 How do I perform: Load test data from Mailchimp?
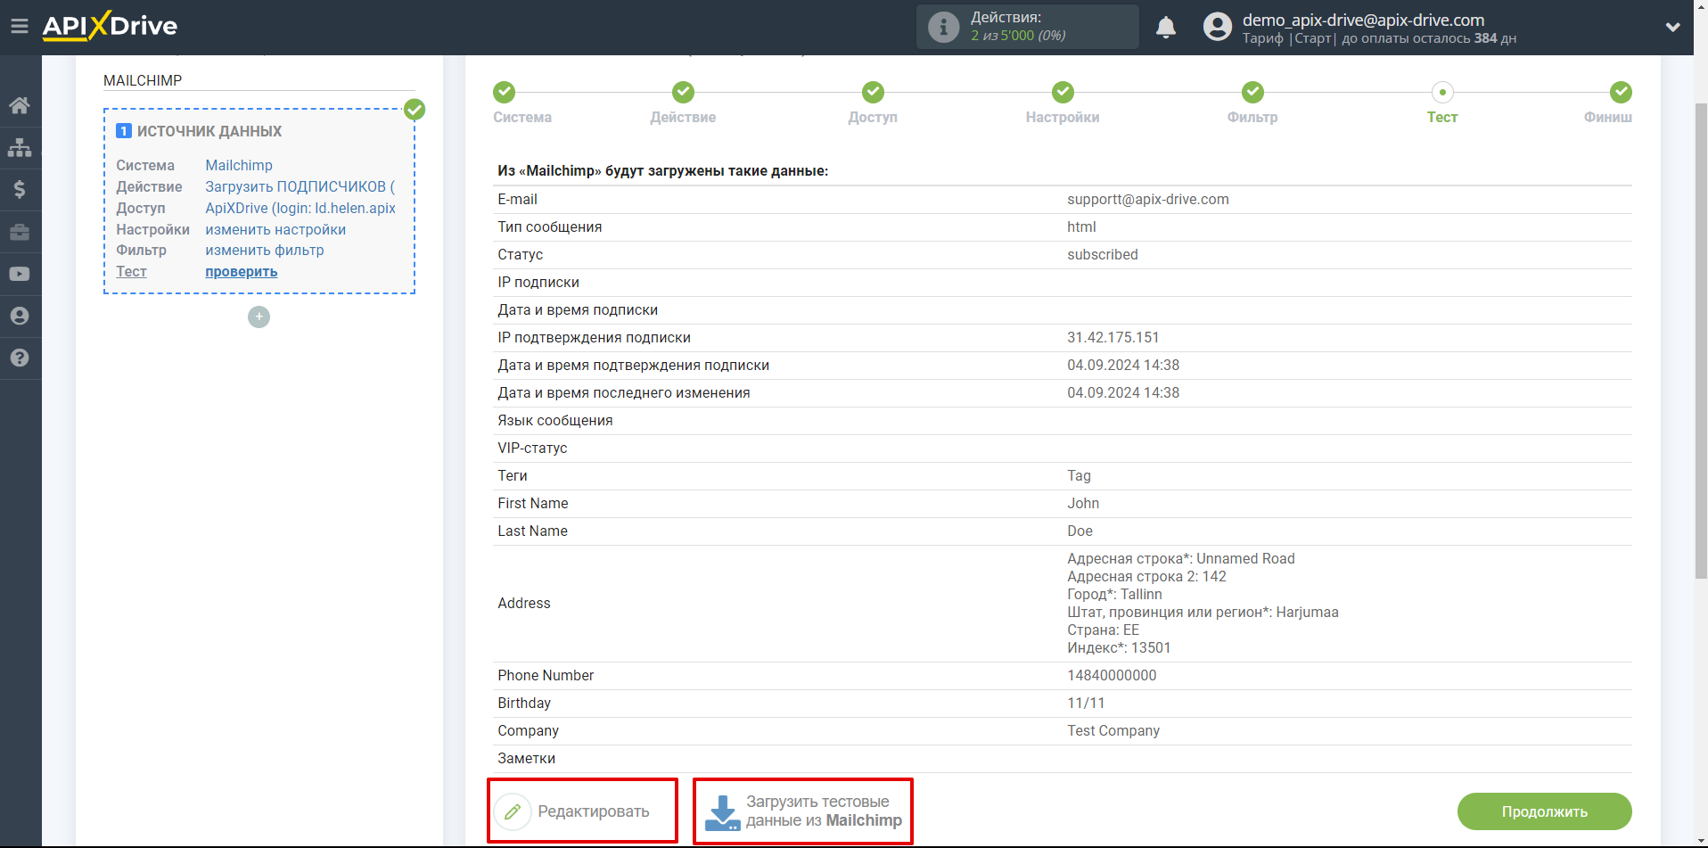pos(803,811)
